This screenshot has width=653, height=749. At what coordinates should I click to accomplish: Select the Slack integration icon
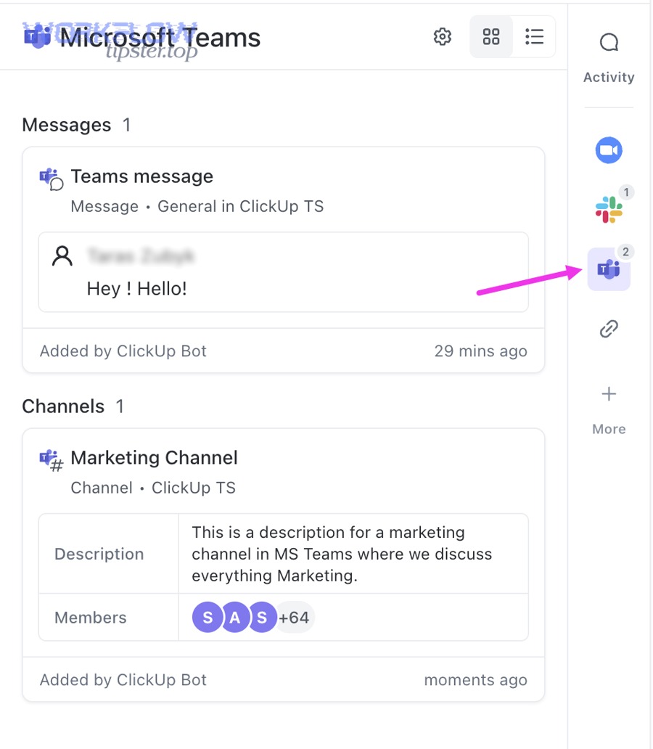tap(608, 210)
